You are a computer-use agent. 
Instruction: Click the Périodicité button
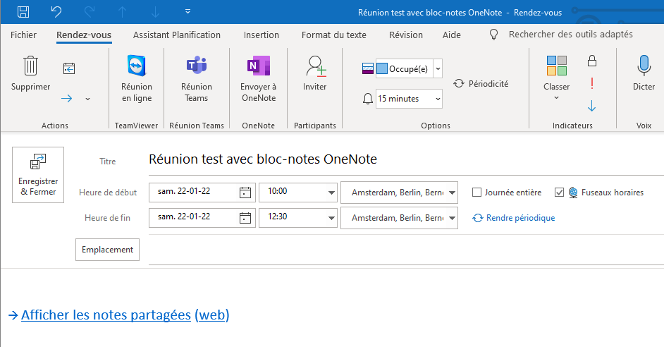coord(481,83)
